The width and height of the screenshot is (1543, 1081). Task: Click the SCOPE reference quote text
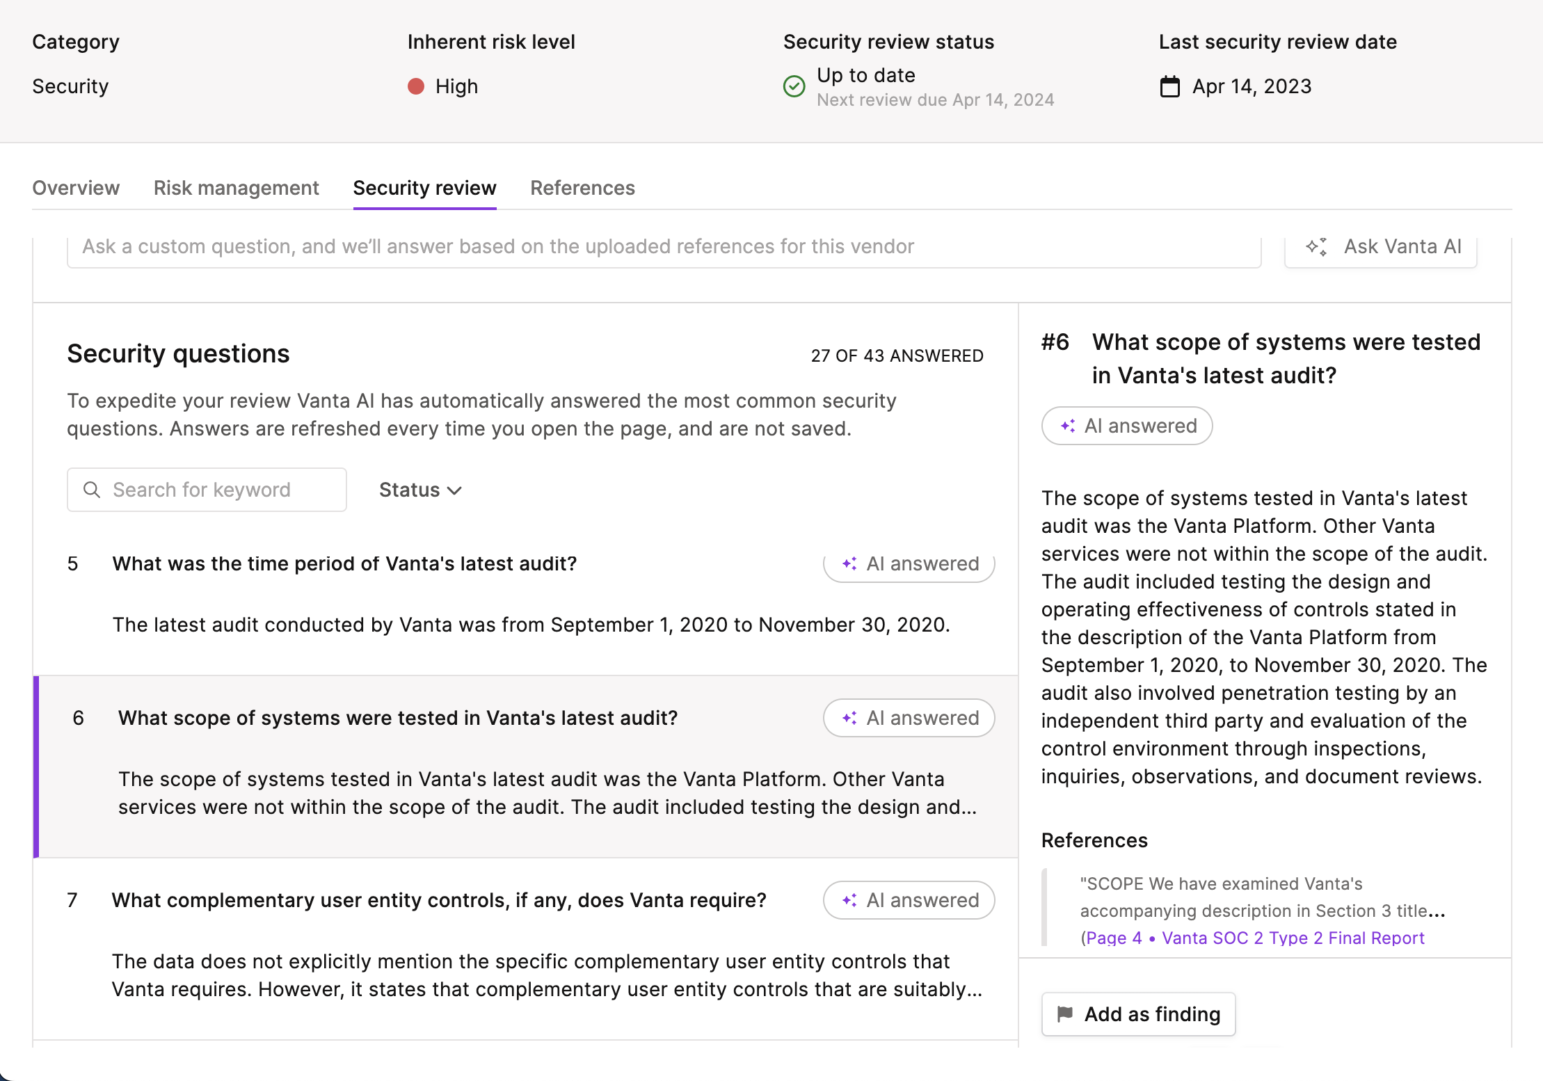(x=1263, y=897)
